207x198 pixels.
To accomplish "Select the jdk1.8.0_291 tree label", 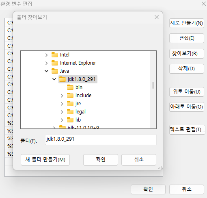I will [x=82, y=79].
